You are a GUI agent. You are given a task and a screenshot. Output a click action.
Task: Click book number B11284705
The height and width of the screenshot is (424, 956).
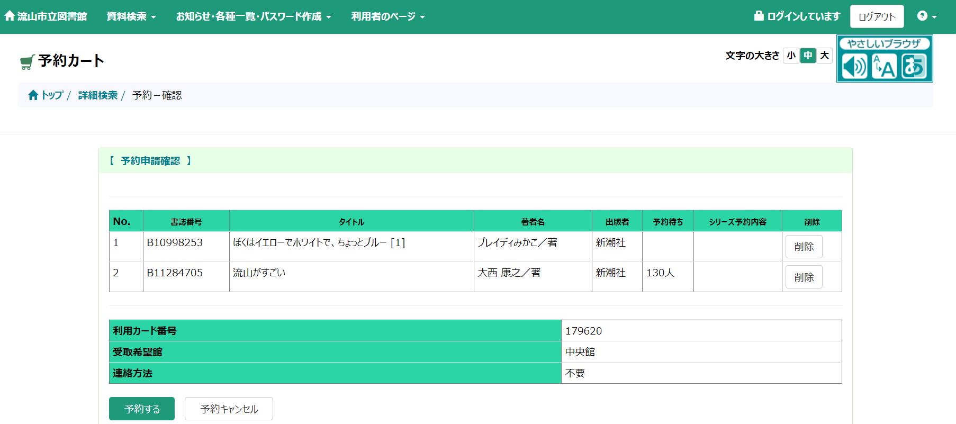175,273
